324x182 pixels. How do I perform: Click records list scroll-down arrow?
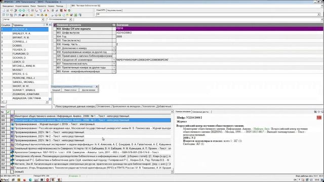pos(172,172)
